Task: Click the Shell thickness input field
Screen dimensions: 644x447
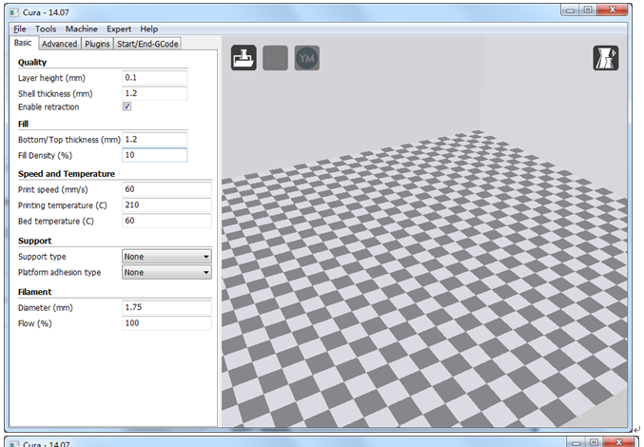Action: (x=155, y=93)
